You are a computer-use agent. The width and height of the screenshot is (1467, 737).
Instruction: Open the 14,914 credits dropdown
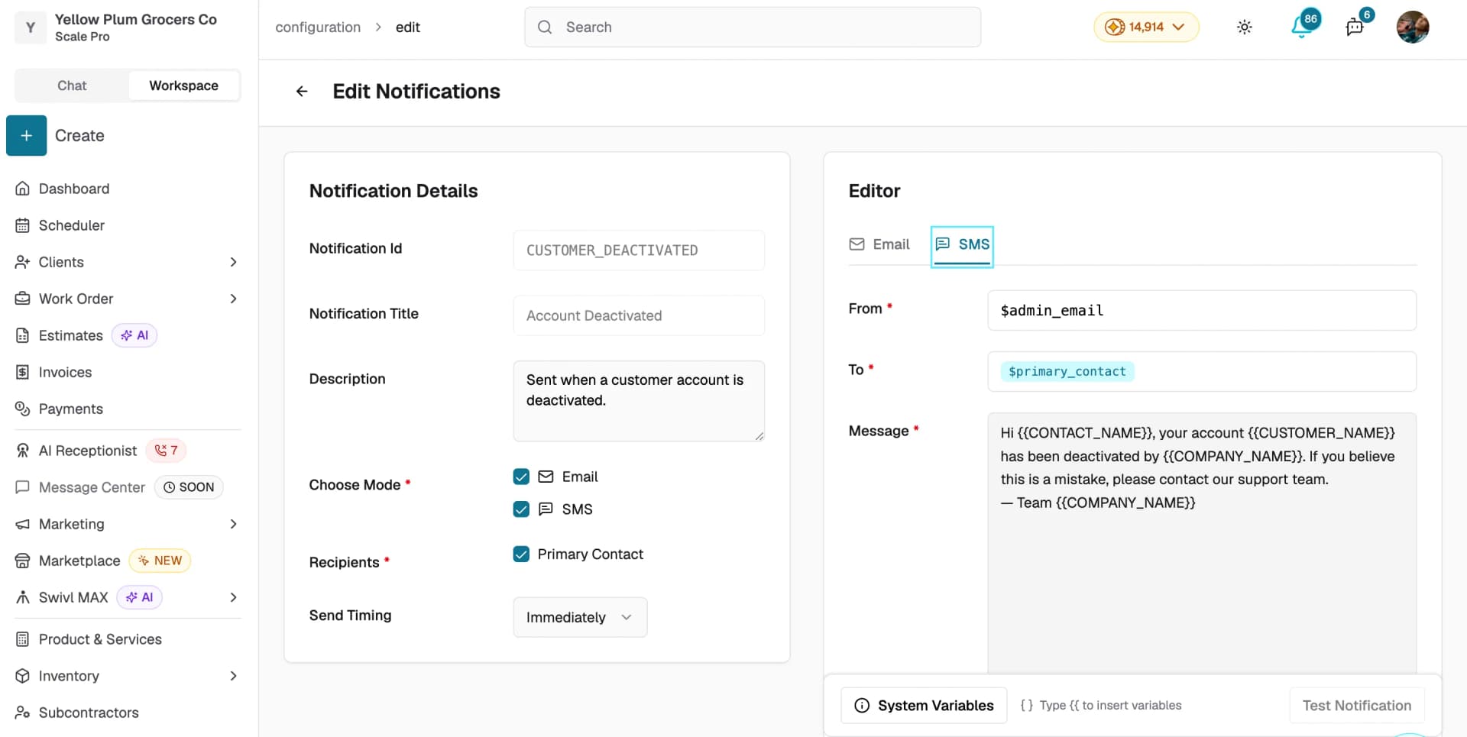(x=1146, y=27)
